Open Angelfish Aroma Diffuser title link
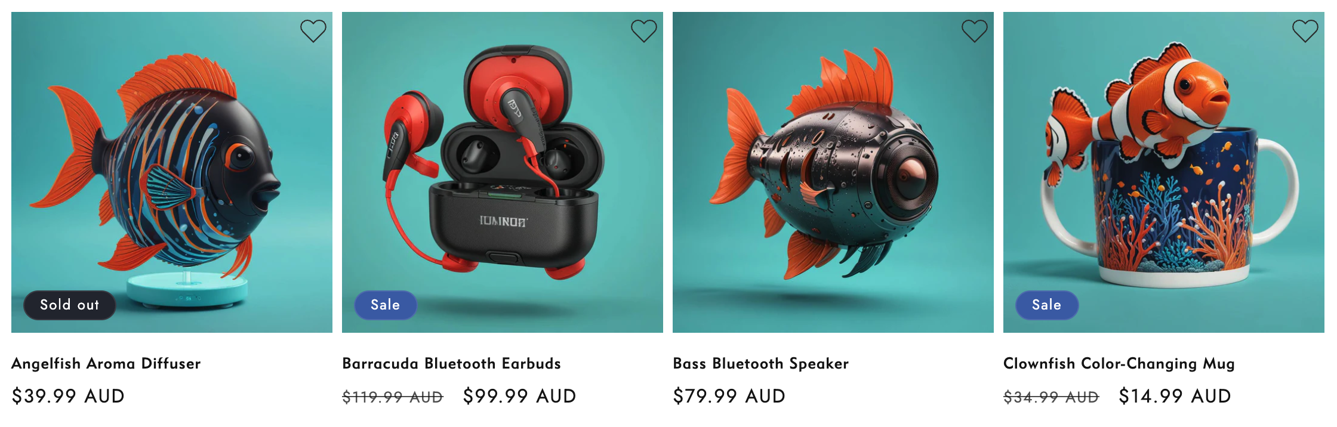 pos(106,363)
